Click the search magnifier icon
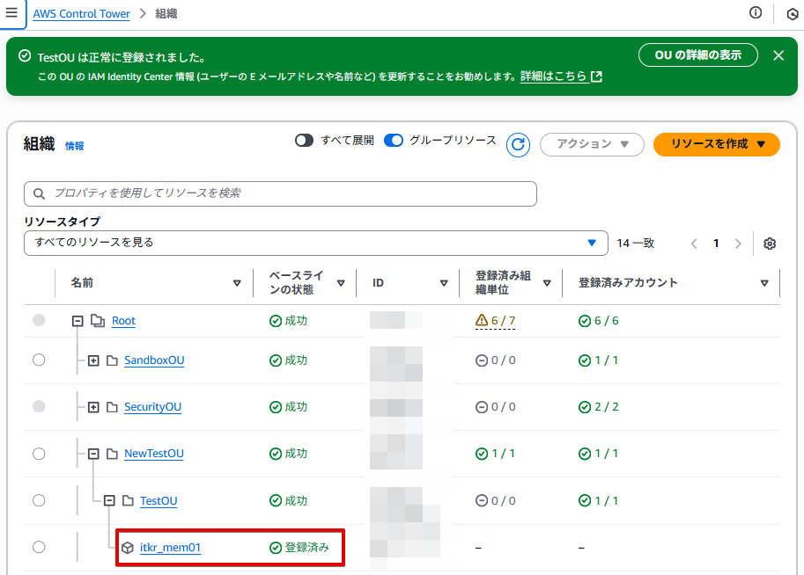Image resolution: width=804 pixels, height=575 pixels. tap(39, 193)
